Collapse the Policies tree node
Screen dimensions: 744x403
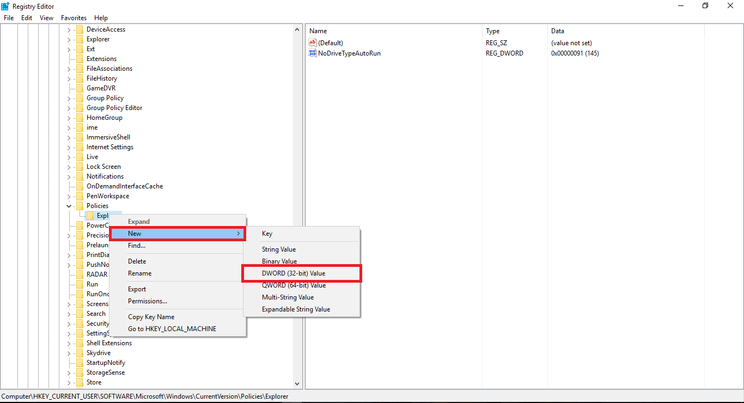(68, 205)
